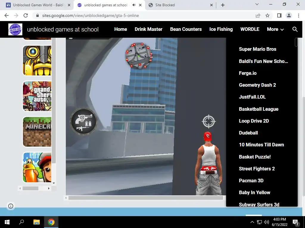Open the Chrome side panel icon

(279, 15)
